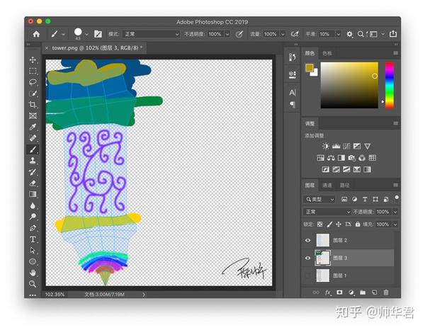Screen dimensions: 425x330
Task: Select the tower.png document tab
Action: [95, 48]
